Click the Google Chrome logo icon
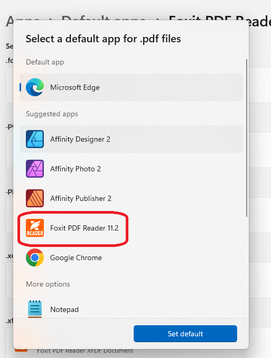This screenshot has height=358, width=271. point(35,258)
